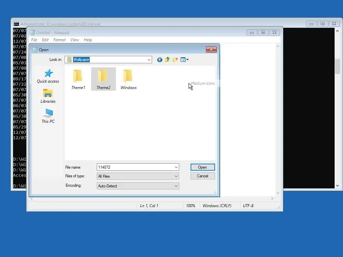The width and height of the screenshot is (343, 257).
Task: Click the Windows (CRLF) status entry
Action: pos(217,206)
